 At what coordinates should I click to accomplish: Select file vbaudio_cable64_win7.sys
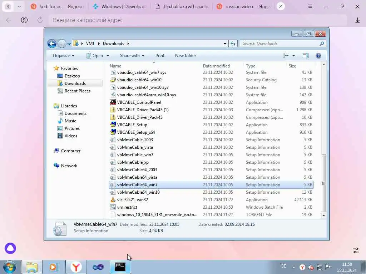(x=142, y=72)
